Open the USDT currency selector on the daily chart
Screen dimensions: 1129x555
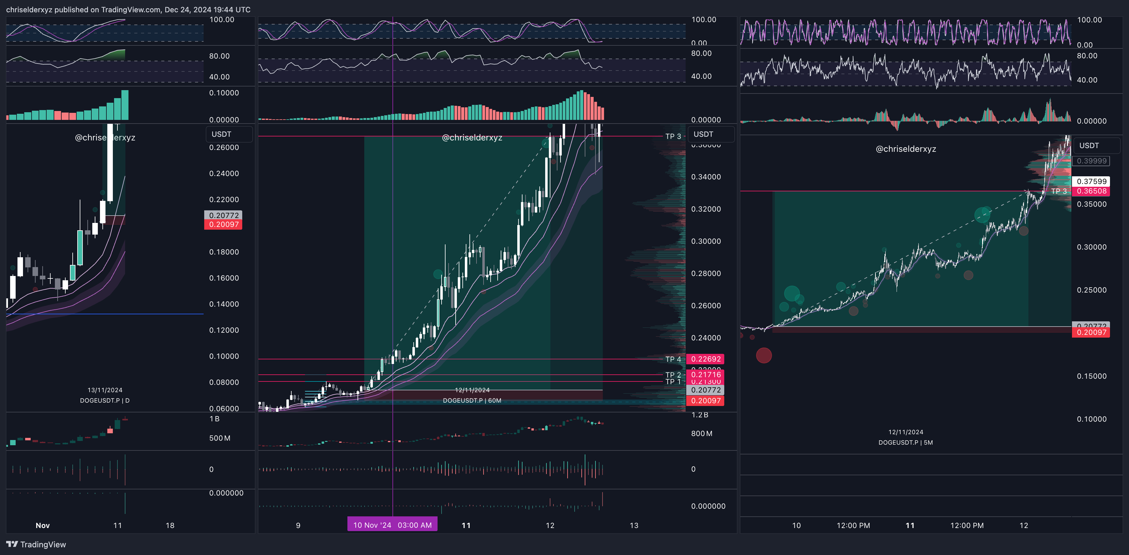[229, 134]
